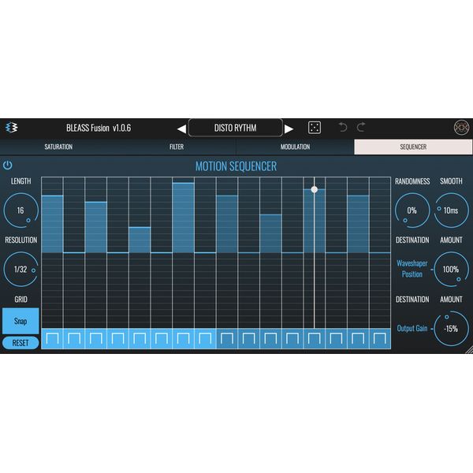Open the DISTO RYTHM preset menu
The height and width of the screenshot is (473, 473).
[x=235, y=128]
